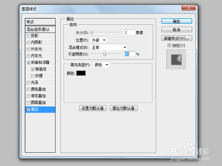Open the black 颜色 color swatch

(81, 73)
